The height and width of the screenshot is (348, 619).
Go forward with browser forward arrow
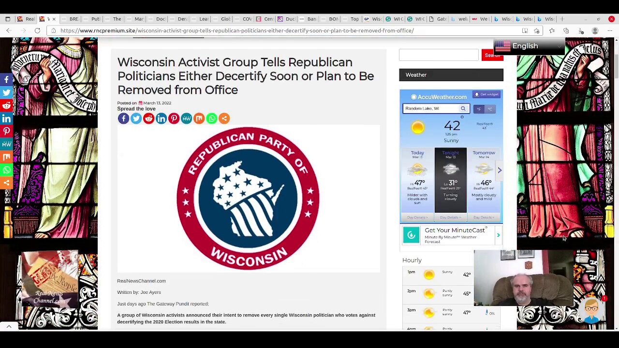(22, 30)
